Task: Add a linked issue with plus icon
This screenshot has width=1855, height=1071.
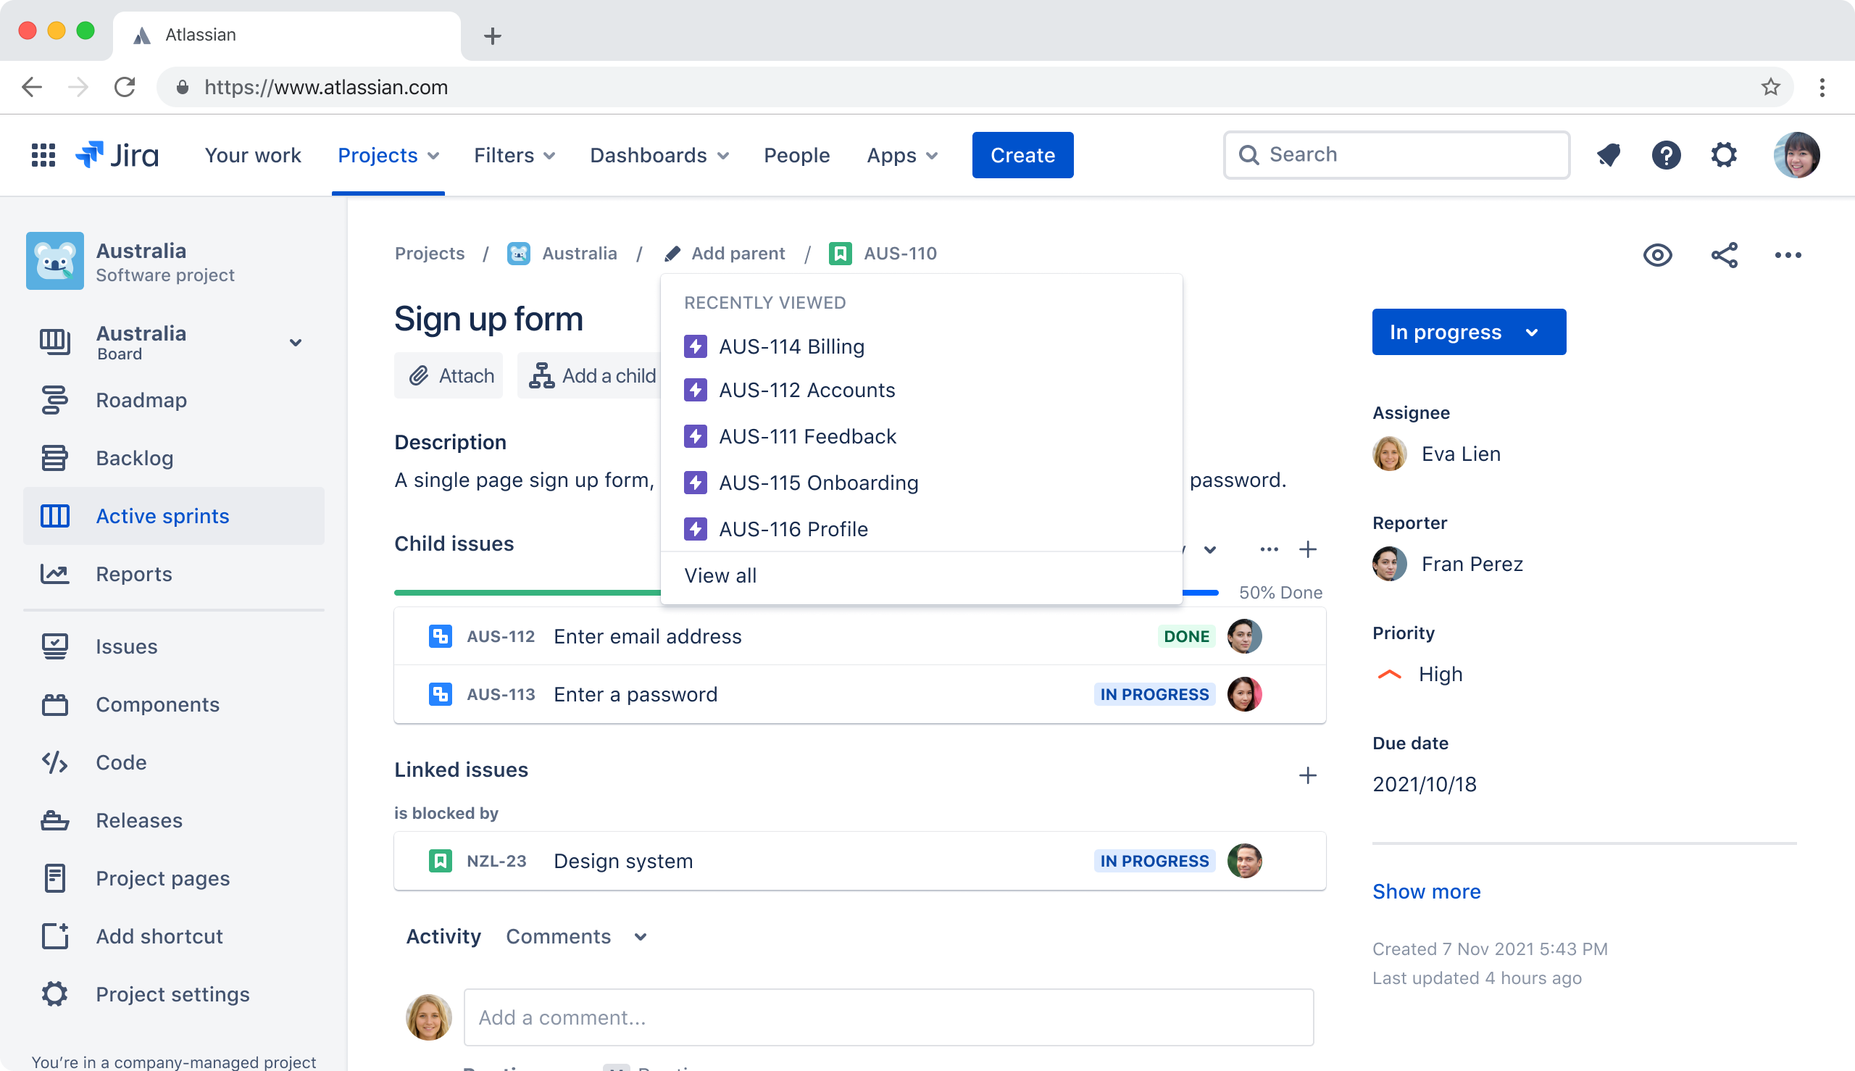Action: click(x=1307, y=775)
